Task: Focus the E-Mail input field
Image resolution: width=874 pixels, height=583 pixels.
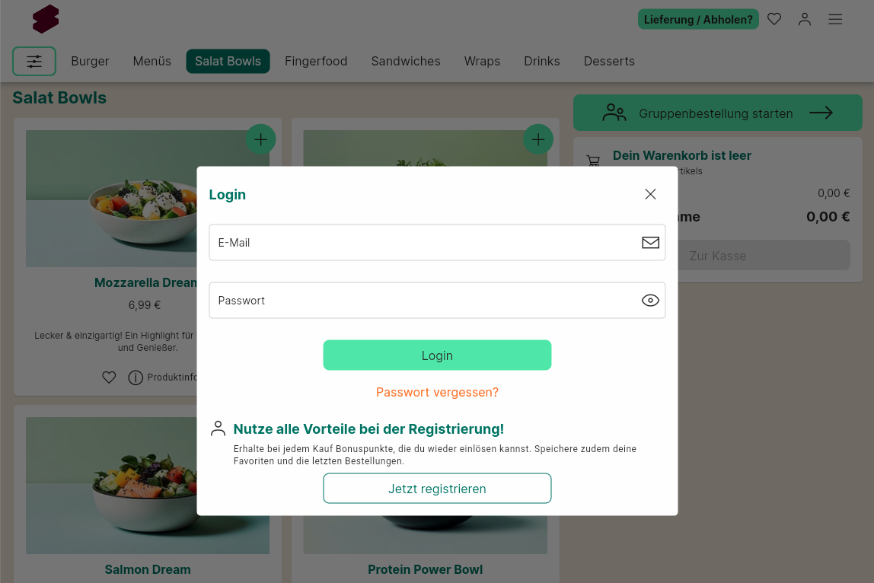Action: pos(437,243)
